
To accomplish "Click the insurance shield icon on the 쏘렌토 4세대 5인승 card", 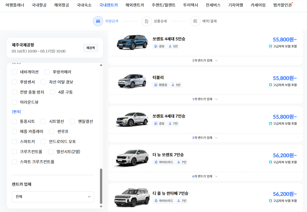I will click(270, 46).
